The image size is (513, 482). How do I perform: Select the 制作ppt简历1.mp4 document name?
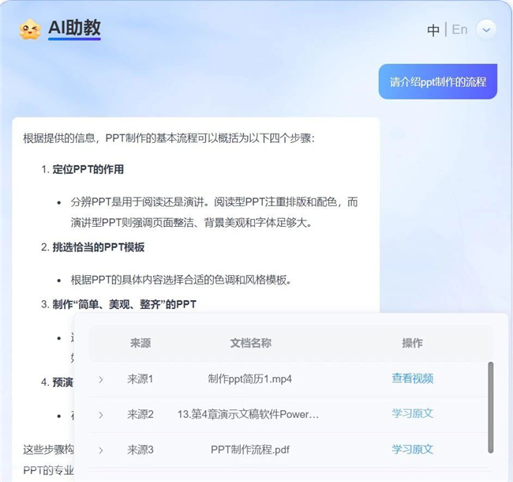250,378
